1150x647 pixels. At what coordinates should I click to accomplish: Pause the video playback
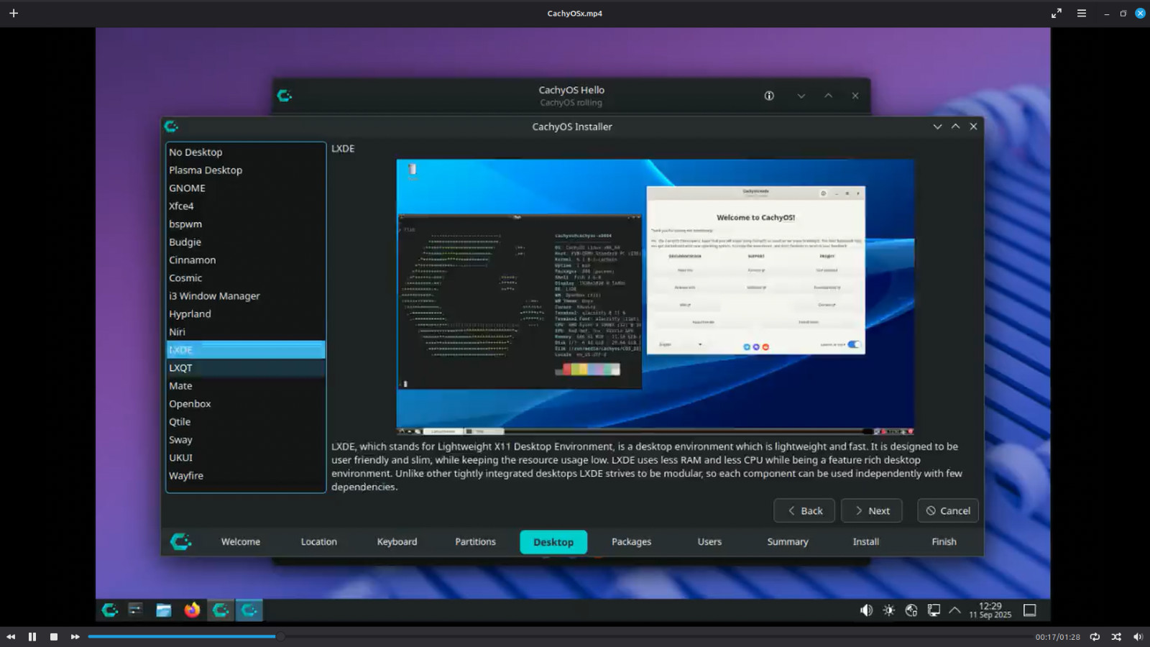32,637
